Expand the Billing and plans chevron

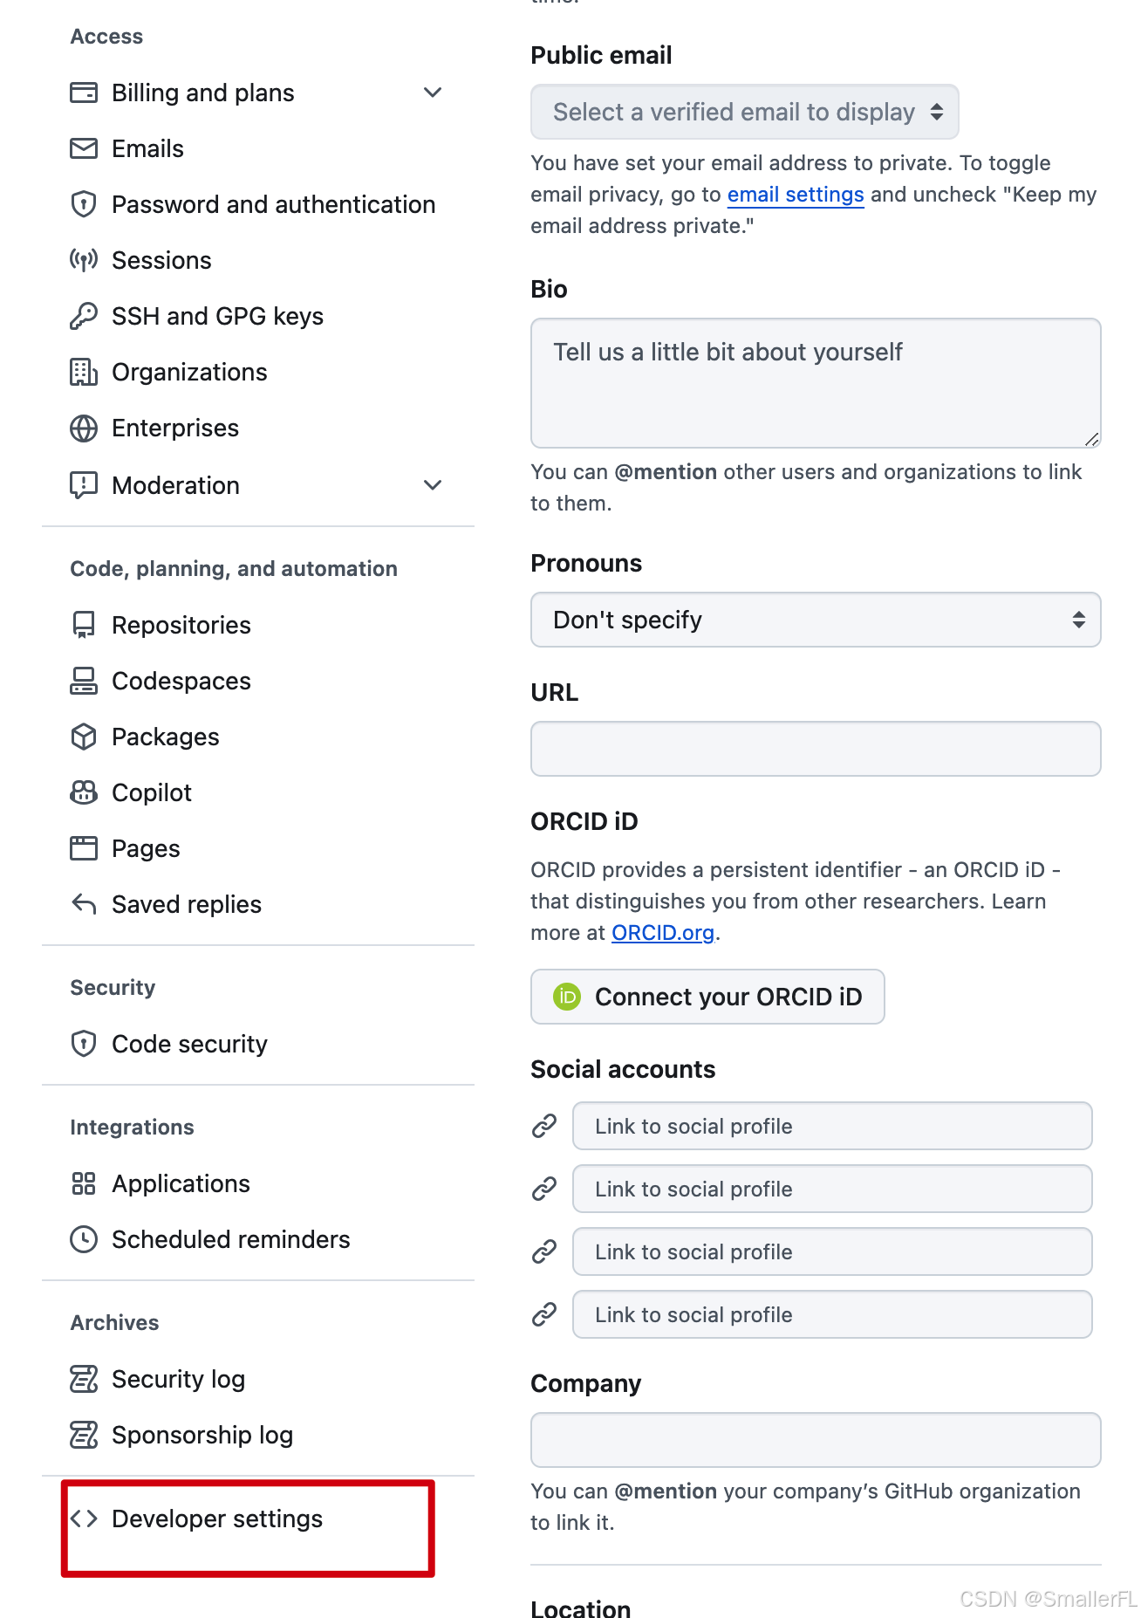(433, 93)
